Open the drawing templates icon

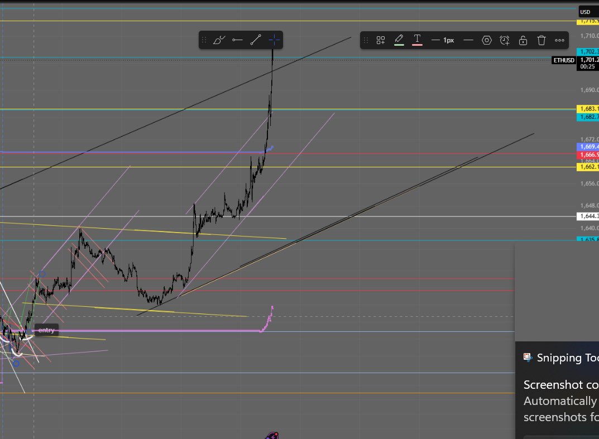click(x=381, y=40)
